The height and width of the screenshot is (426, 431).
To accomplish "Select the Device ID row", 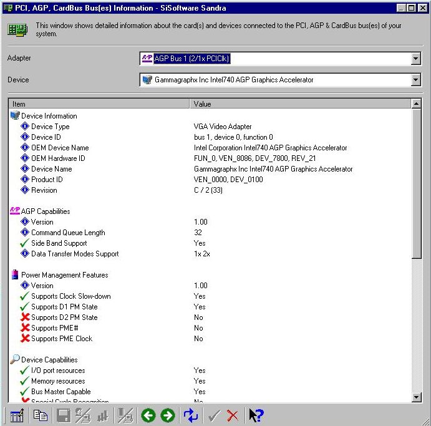I will (210, 137).
